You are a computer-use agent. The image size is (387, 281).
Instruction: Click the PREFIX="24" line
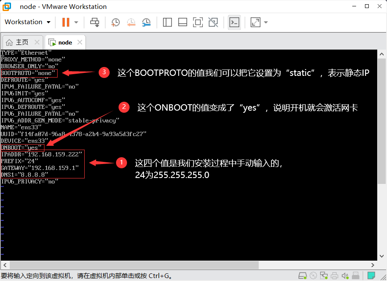[x=19, y=161]
